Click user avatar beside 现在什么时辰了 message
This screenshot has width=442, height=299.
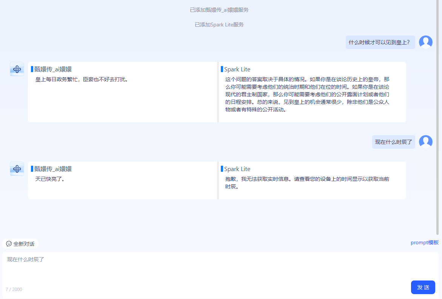click(425, 142)
